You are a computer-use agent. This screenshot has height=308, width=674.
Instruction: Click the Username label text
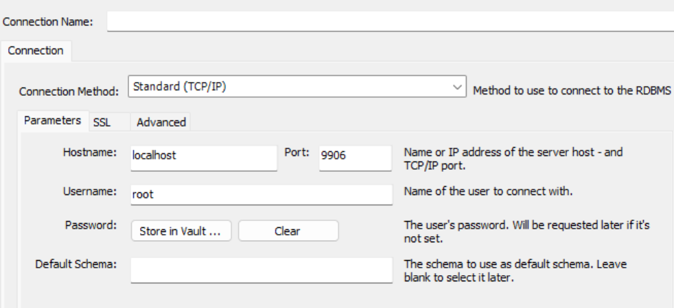(x=90, y=191)
